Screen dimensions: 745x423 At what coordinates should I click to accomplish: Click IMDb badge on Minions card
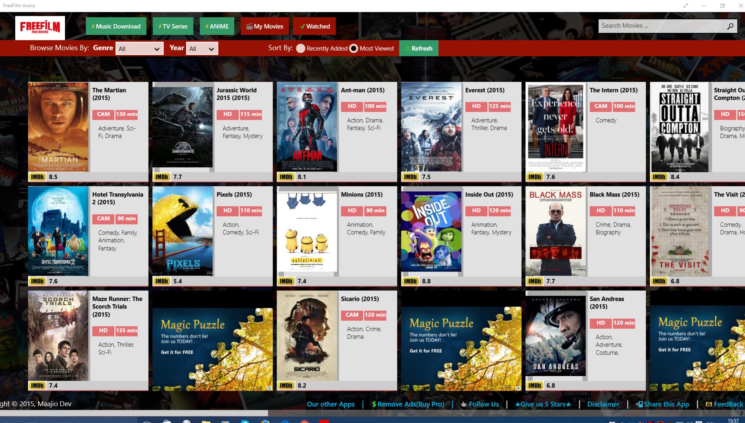pyautogui.click(x=286, y=281)
